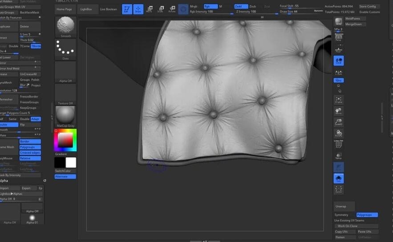This screenshot has width=393, height=242.
Task: Toggle the Qvz rotation axis button
Action: tap(339, 80)
